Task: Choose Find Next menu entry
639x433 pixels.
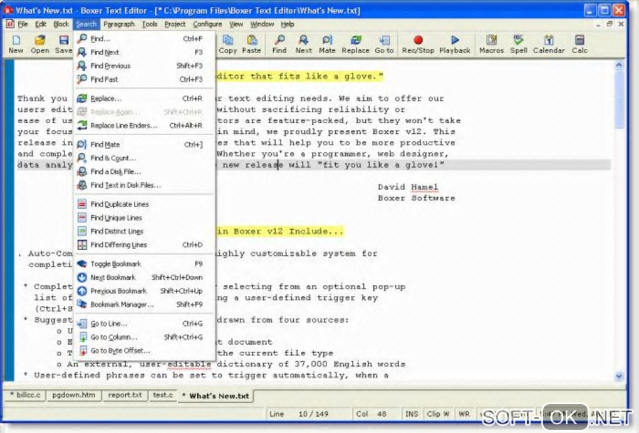Action: pos(145,52)
